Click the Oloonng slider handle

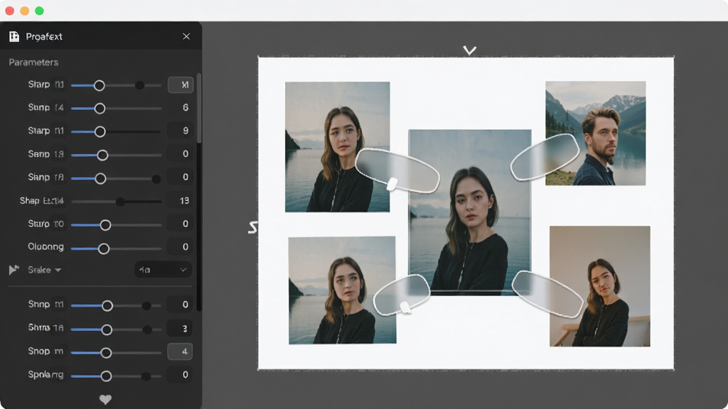pos(104,249)
